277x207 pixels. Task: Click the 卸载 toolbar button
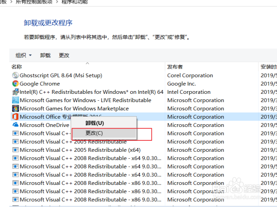point(45,55)
